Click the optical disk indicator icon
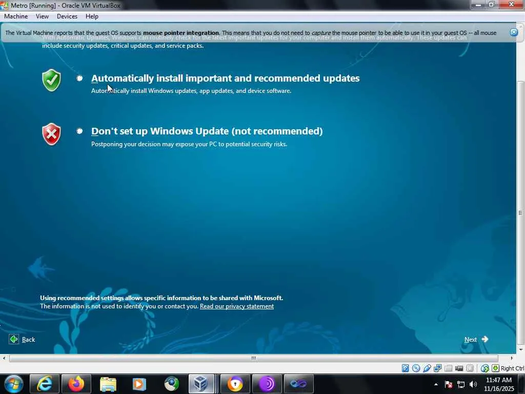This screenshot has height=394, width=525. coord(416,368)
